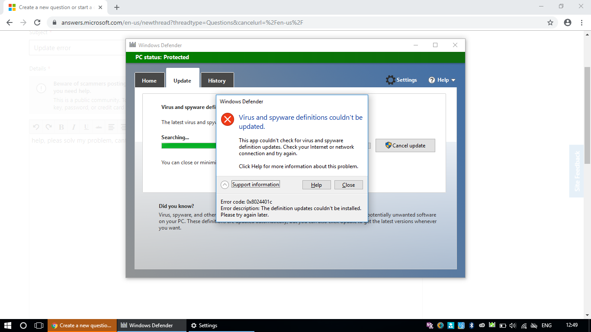Viewport: 591px width, 332px height.
Task: Click the battery tray icon
Action: (503, 326)
